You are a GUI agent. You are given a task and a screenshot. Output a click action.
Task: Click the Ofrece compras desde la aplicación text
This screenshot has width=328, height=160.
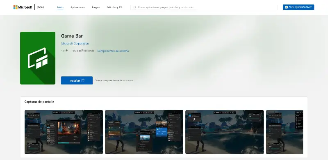coord(114,80)
